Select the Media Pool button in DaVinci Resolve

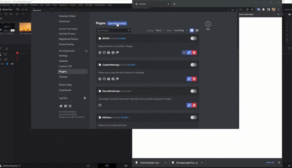click(7, 9)
